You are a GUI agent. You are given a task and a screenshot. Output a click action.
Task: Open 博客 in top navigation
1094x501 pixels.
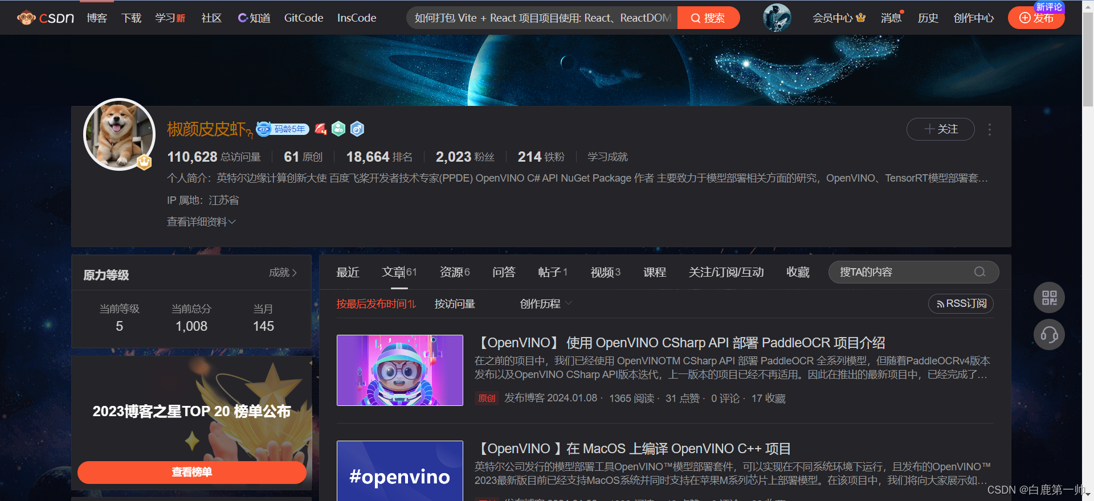[x=97, y=18]
